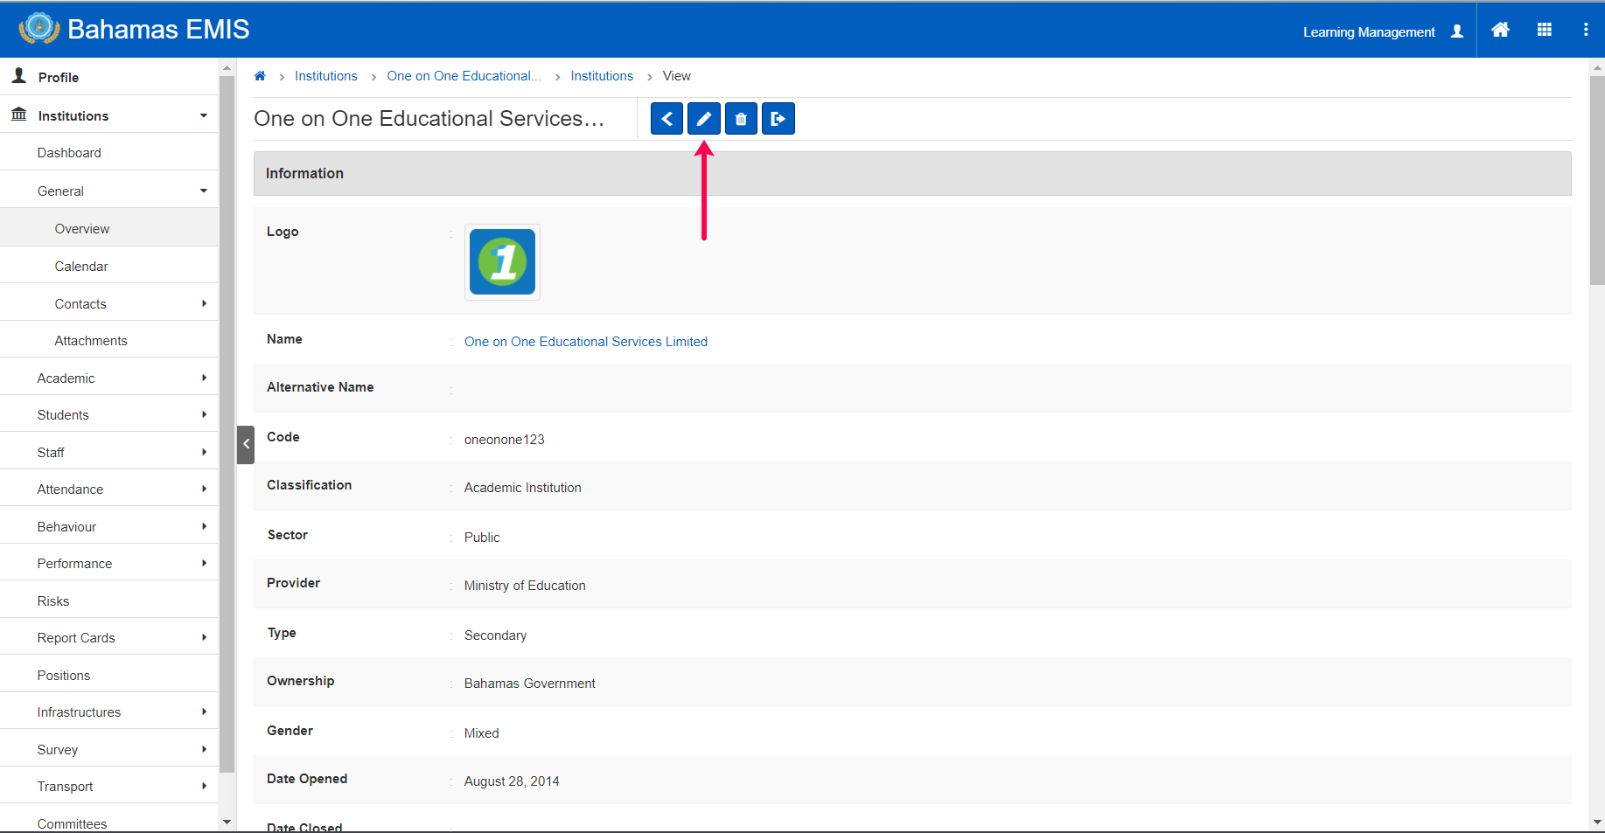Open Positions in the sidebar

(x=109, y=675)
